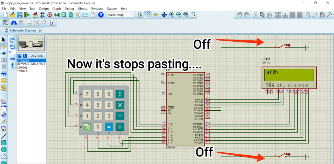334x164 pixels.
Task: Go to Home Page house icon
Action: point(35,15)
